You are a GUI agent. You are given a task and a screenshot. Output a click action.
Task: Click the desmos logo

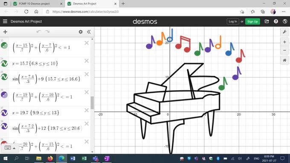(145, 22)
